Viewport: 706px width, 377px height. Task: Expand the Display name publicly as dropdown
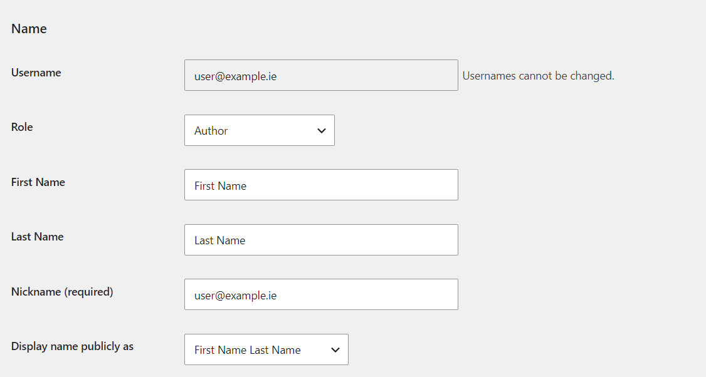click(x=266, y=349)
